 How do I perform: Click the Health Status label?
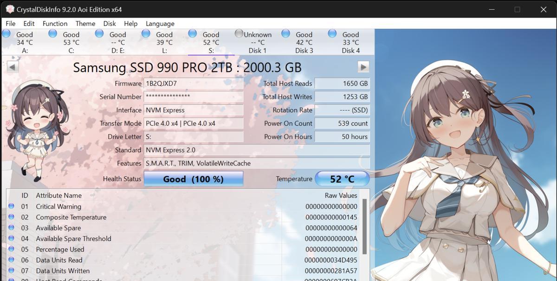pyautogui.click(x=122, y=179)
